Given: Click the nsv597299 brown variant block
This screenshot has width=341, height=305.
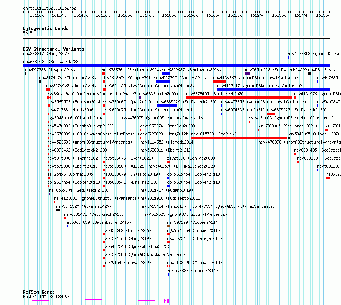Looking at the screenshot, I should click(169, 226).
